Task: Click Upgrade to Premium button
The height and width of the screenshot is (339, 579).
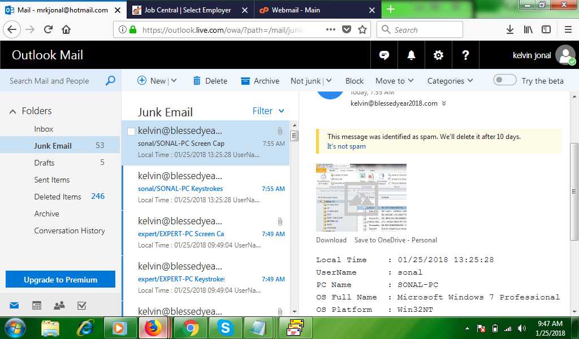Action: click(x=61, y=279)
